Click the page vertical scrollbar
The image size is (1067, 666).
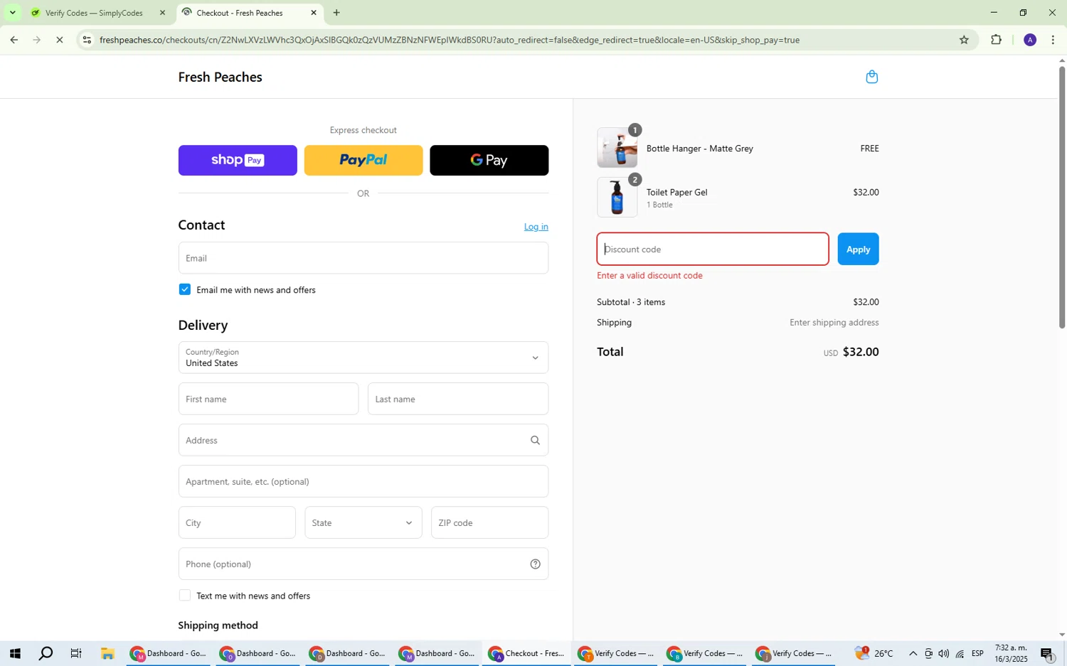[1062, 199]
